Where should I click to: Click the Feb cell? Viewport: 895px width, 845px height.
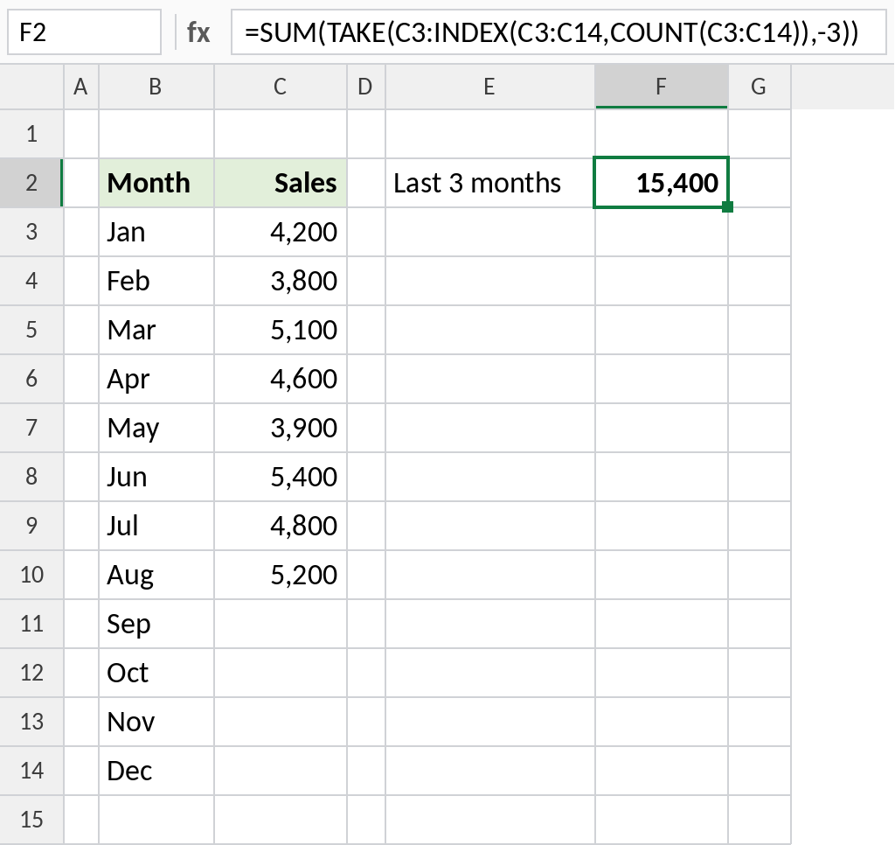click(x=156, y=281)
